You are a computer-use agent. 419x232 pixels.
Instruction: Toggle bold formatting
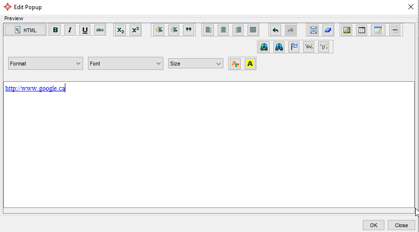coord(55,30)
